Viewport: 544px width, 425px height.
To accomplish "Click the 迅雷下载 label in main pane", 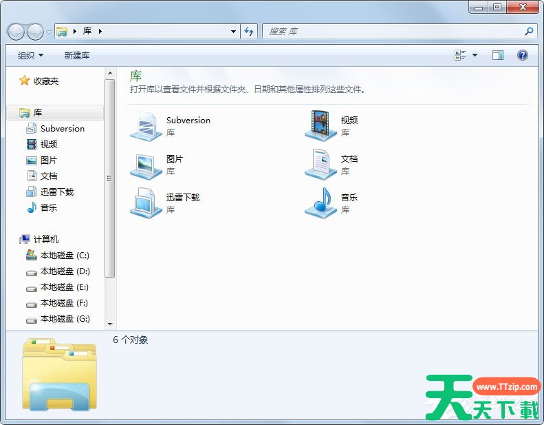I will pyautogui.click(x=183, y=198).
